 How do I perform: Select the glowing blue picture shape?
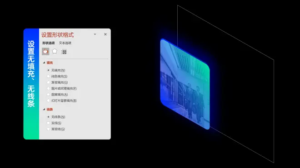[185, 84]
